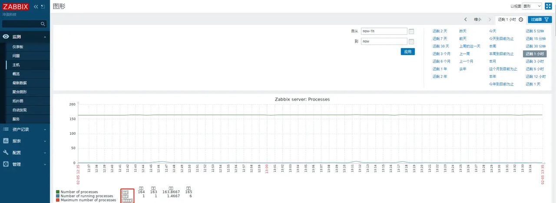Select the 5 分钟 quick range link
Image resolution: width=556 pixels, height=203 pixels.
tap(535, 31)
